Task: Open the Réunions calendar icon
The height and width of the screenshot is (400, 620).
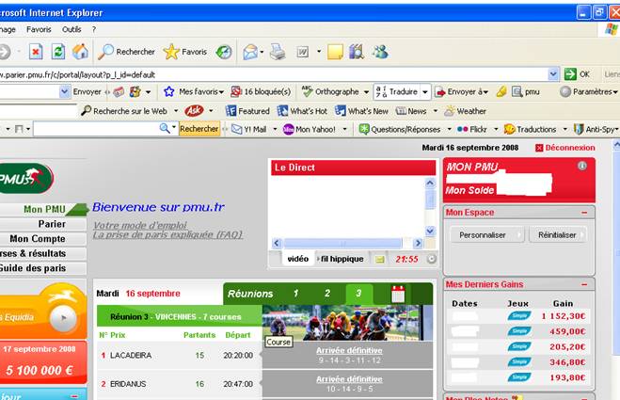Action: click(x=398, y=294)
